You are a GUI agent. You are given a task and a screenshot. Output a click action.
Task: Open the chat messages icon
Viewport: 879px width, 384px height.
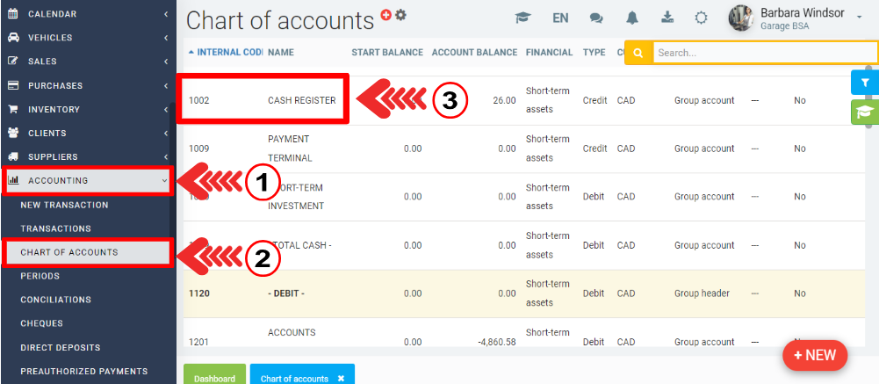pos(596,18)
